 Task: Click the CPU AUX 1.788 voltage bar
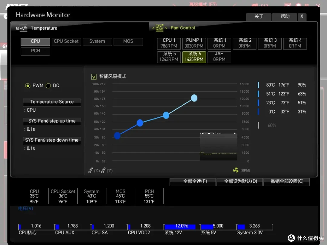tap(72, 227)
